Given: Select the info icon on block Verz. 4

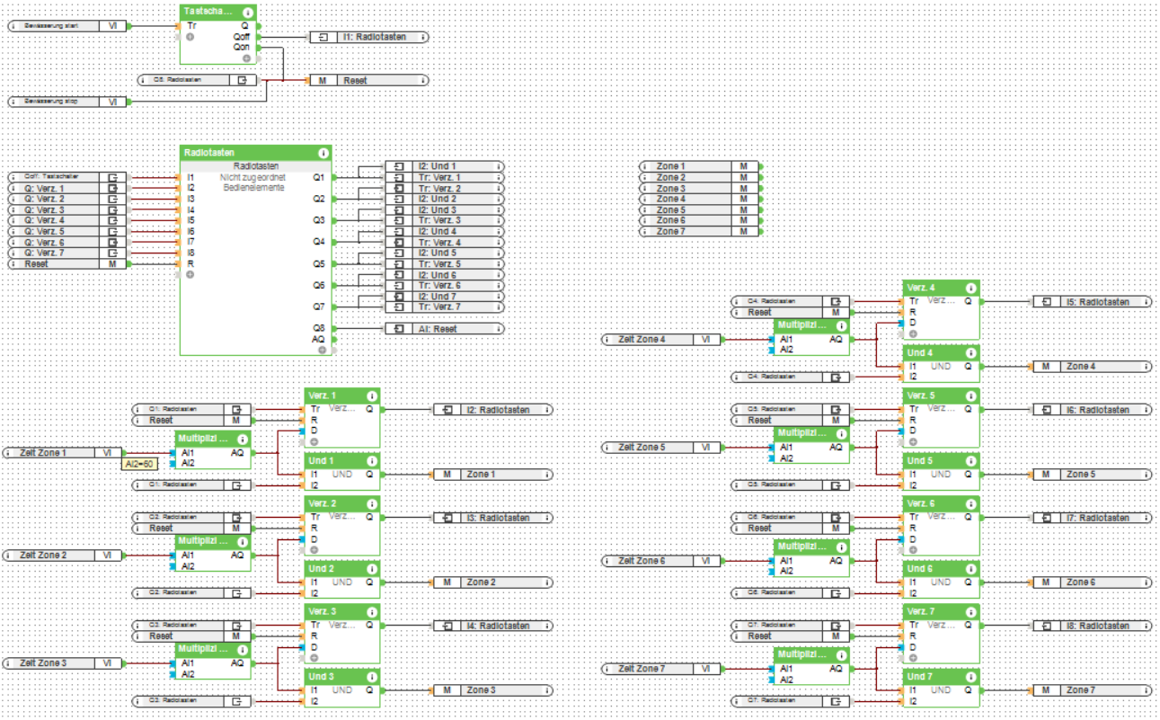Looking at the screenshot, I should pos(970,289).
